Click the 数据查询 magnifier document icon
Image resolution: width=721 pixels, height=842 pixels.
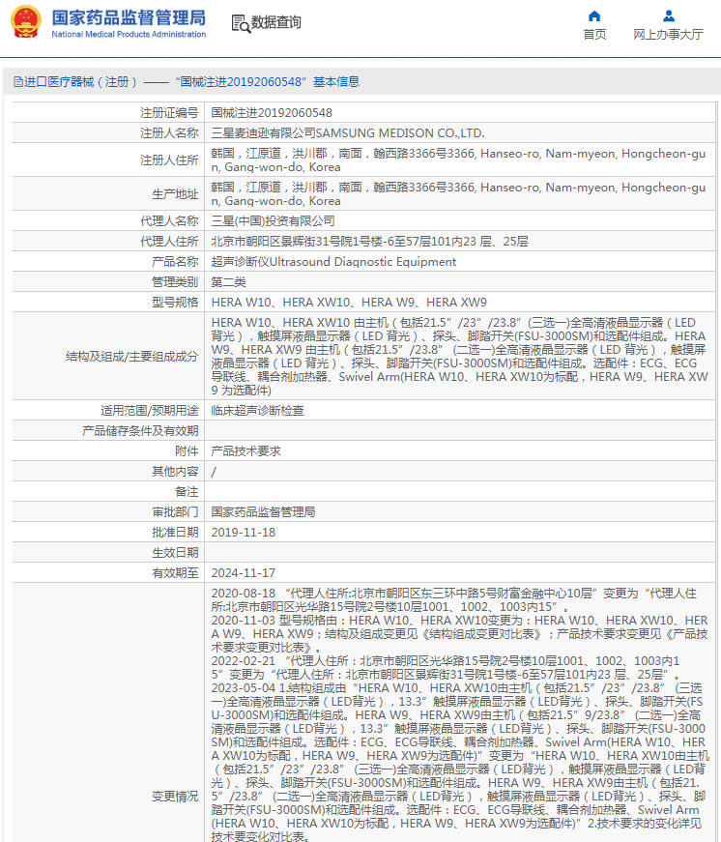[240, 22]
